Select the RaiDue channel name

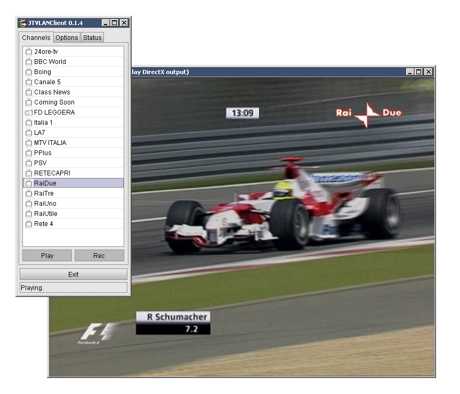coord(45,183)
